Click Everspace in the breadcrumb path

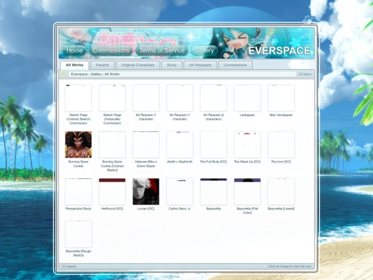click(79, 74)
